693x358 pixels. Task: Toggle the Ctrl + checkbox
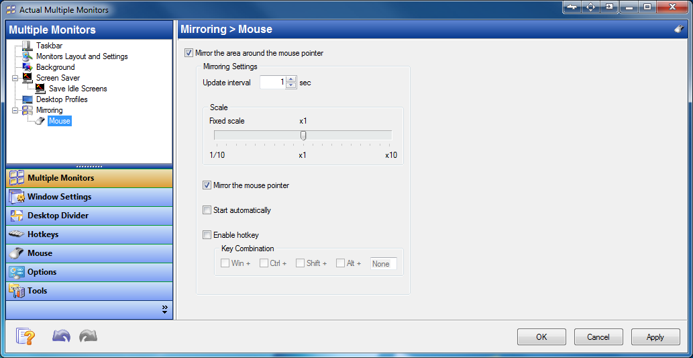264,263
